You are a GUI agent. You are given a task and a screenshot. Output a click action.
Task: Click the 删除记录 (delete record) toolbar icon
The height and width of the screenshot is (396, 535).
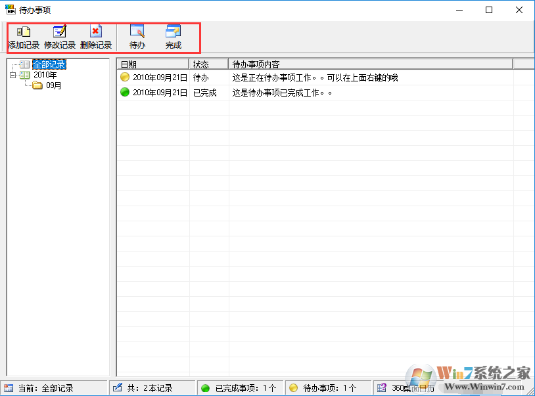tap(96, 32)
